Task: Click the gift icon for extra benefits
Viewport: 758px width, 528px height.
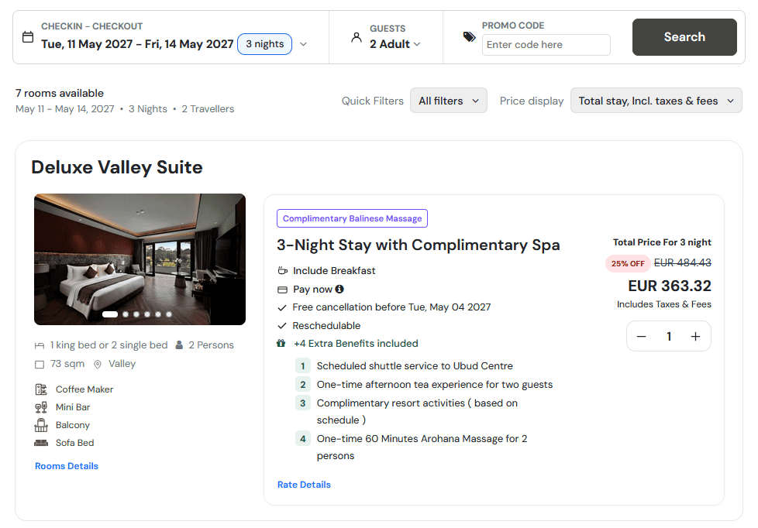Action: pyautogui.click(x=281, y=344)
